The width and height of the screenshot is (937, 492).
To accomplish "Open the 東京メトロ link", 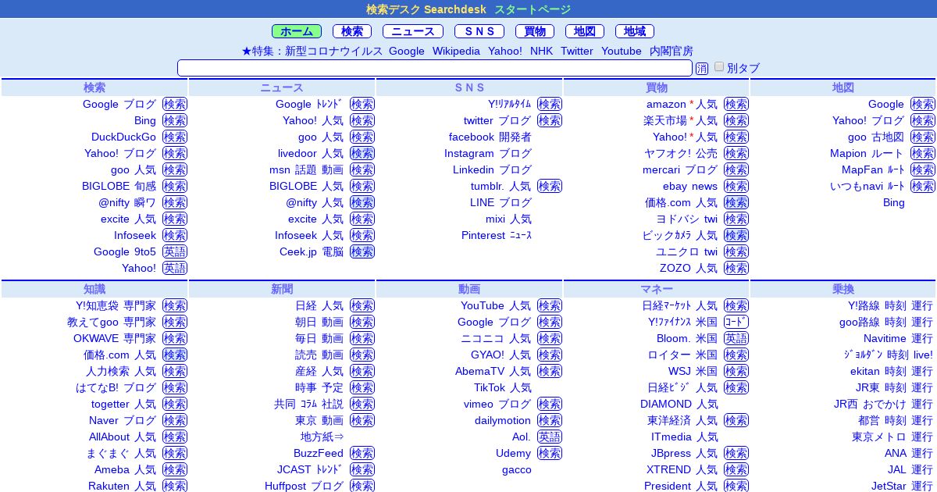I will click(879, 437).
